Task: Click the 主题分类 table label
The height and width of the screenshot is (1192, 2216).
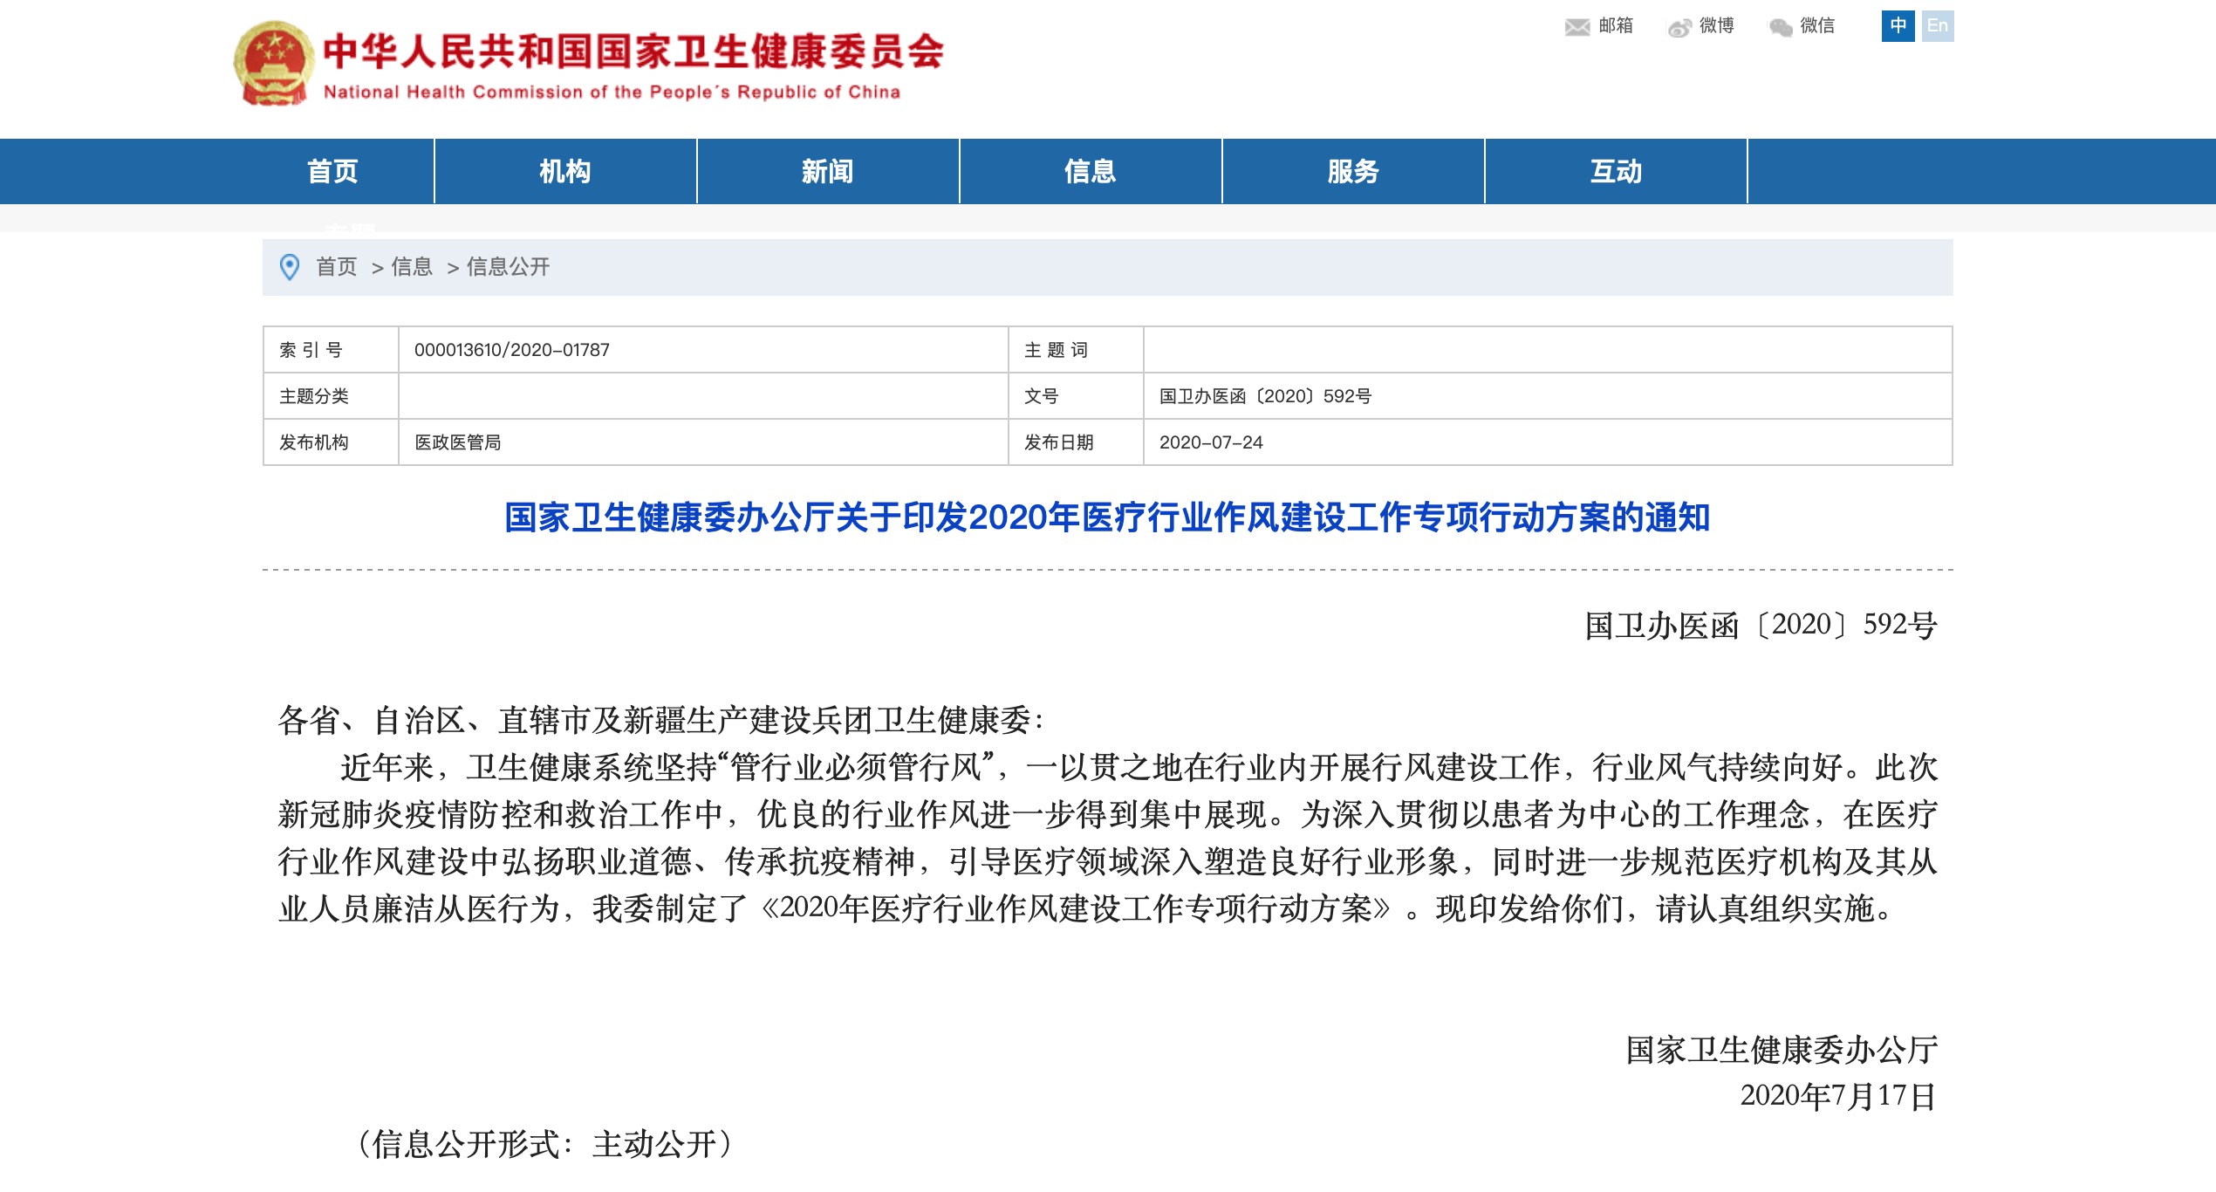Action: (x=314, y=396)
